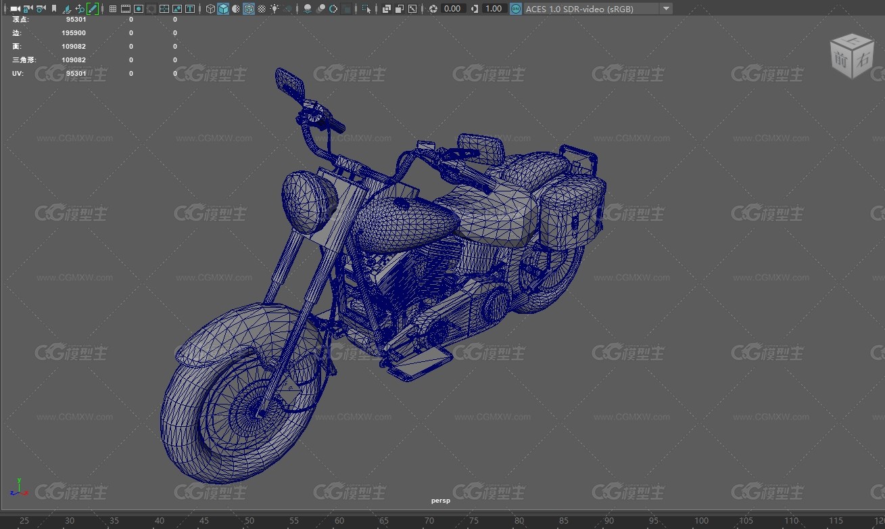Image resolution: width=885 pixels, height=529 pixels.
Task: Click the Depth of Field icon
Action: (x=346, y=9)
